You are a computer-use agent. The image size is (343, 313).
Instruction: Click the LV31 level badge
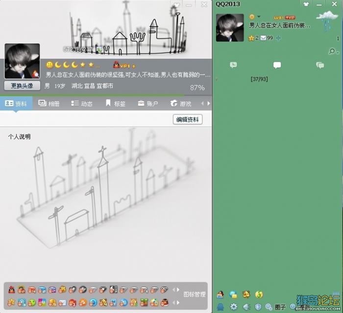279,18
